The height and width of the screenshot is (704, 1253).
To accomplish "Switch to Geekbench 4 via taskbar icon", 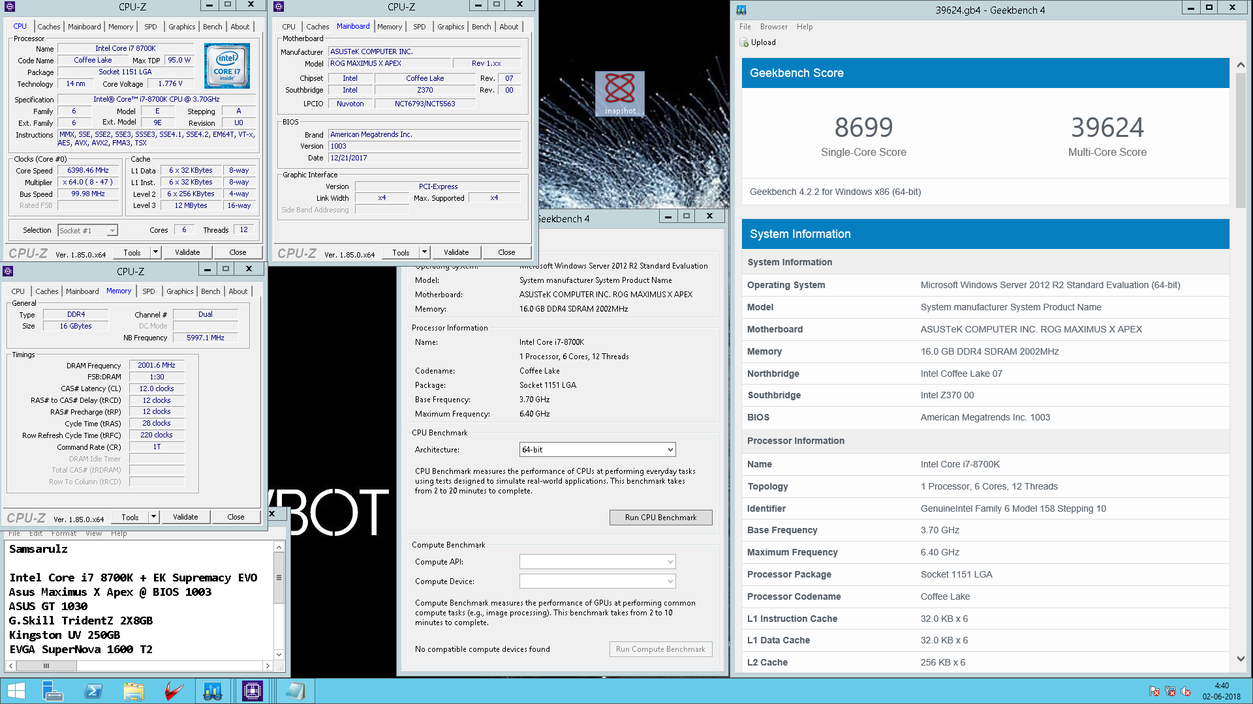I will tap(213, 691).
